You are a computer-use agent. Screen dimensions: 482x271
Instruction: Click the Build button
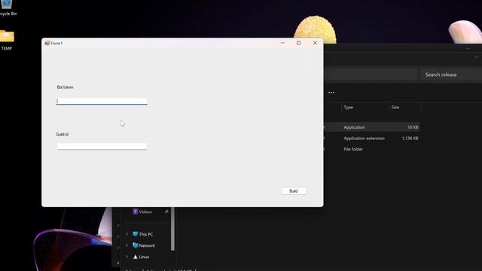pos(294,190)
